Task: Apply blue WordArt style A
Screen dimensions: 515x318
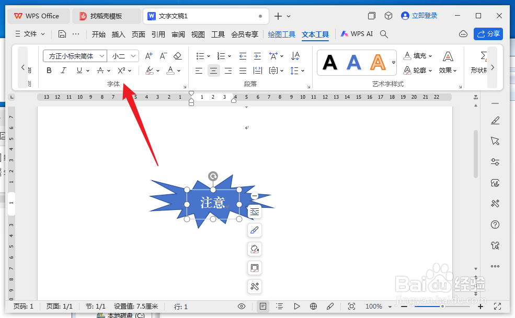Action: pos(354,62)
